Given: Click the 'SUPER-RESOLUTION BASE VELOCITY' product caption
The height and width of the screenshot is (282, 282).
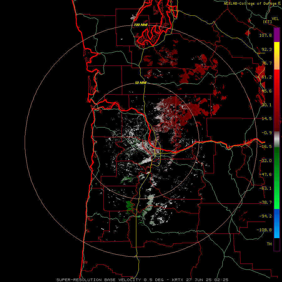Looking at the screenshot, I should point(99,280).
